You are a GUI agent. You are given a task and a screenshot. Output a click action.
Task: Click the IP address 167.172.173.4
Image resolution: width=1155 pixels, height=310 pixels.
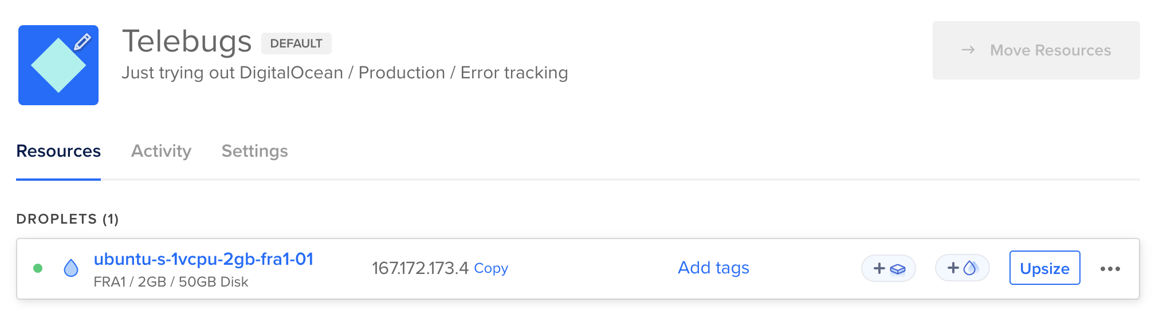click(420, 268)
